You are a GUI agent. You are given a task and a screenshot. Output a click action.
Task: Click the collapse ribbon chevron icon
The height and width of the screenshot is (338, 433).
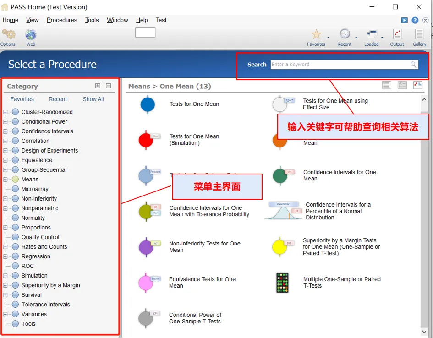(425, 20)
